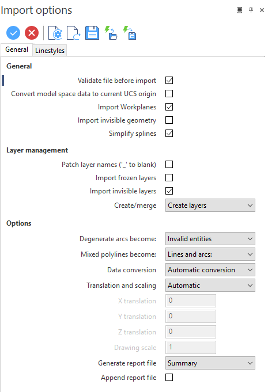Open the file settings gear document icon
Image resolution: width=268 pixels, height=392 pixels.
[55, 33]
